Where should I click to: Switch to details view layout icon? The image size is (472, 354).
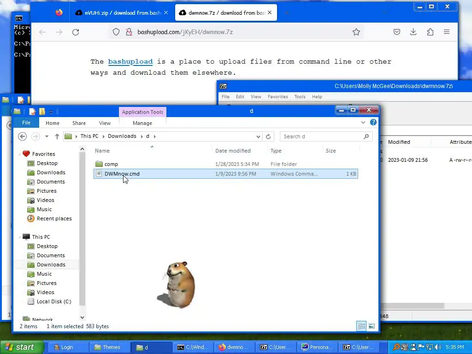[x=361, y=326]
